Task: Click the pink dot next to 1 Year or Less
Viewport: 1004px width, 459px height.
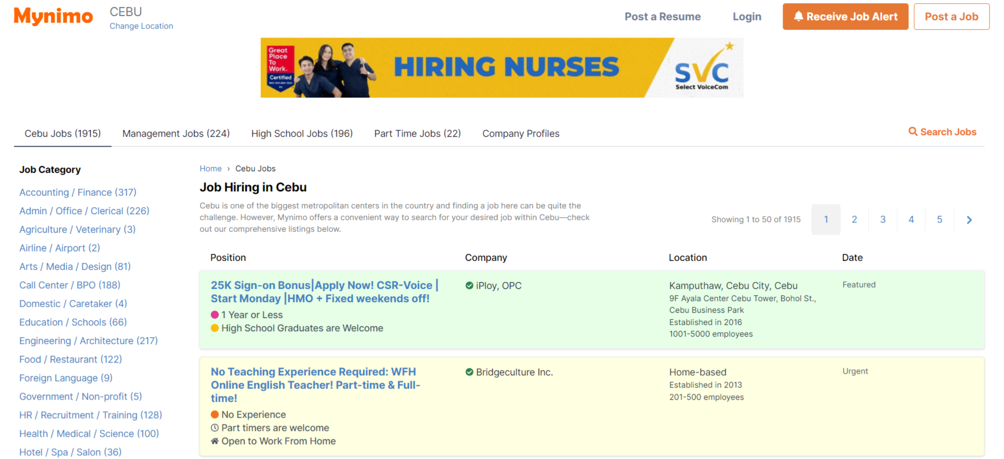Action: 215,315
